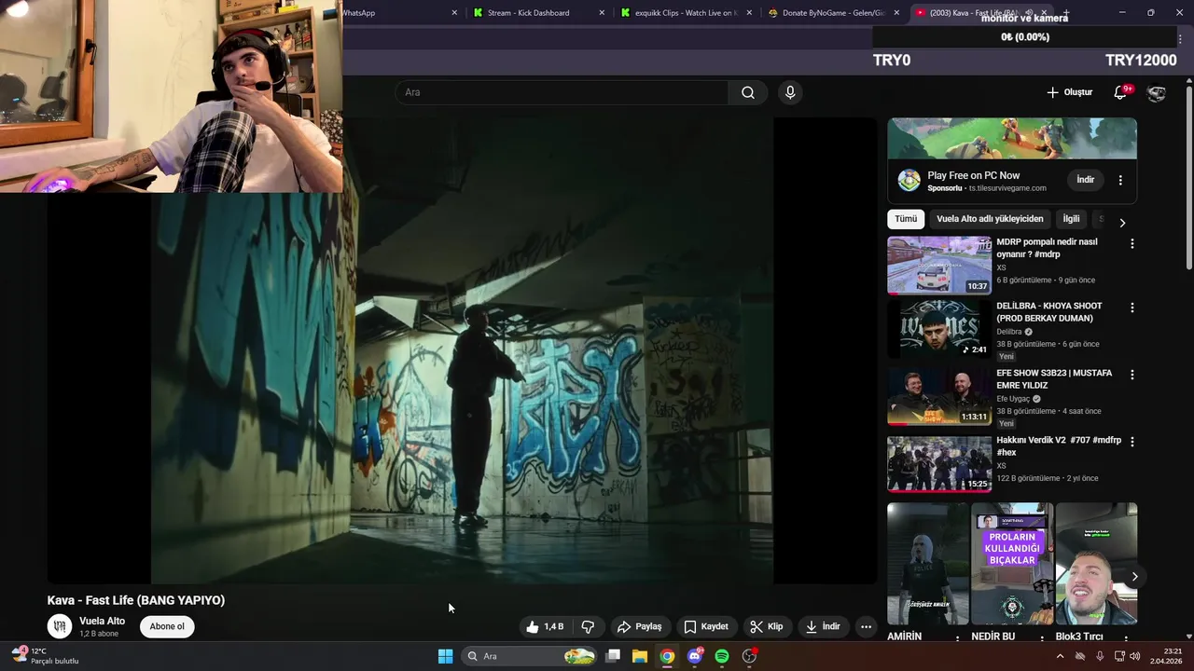Screen dimensions: 1194x671
Task: Switch to Chrome in the taskbar
Action: (667, 656)
